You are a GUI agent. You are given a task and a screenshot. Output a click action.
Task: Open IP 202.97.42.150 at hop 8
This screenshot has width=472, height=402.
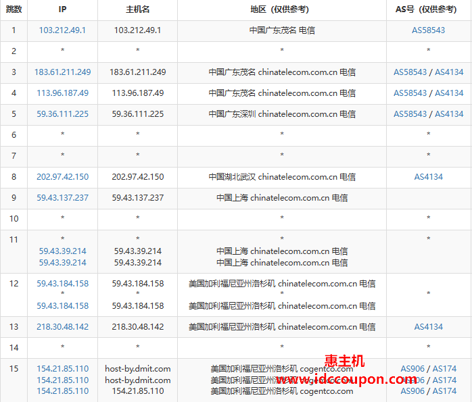point(62,177)
